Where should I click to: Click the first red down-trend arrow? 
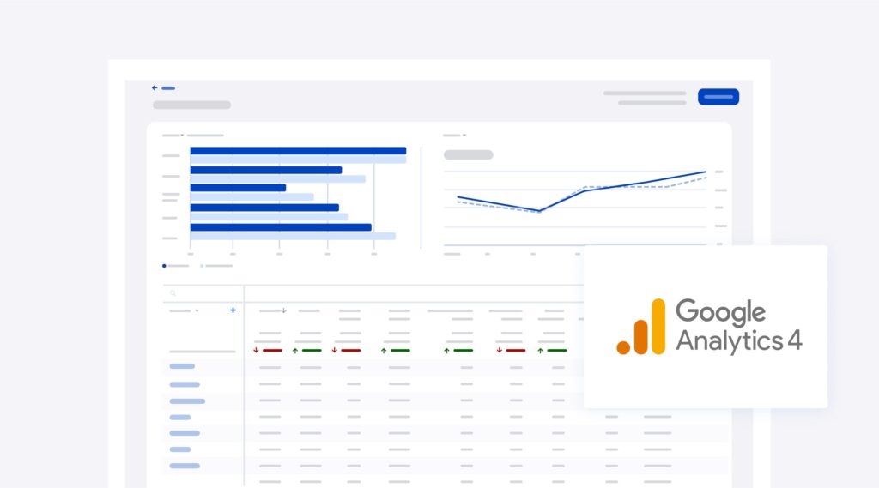(256, 350)
